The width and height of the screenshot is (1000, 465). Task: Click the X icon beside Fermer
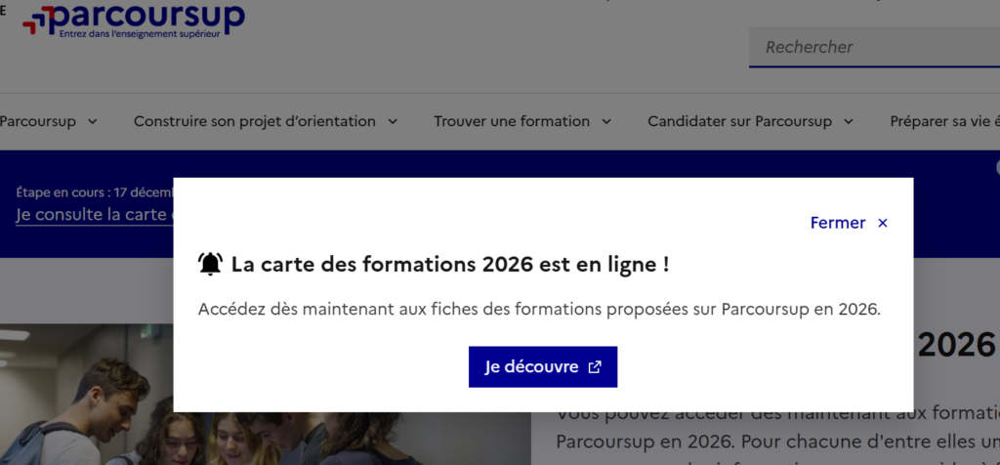(x=883, y=224)
